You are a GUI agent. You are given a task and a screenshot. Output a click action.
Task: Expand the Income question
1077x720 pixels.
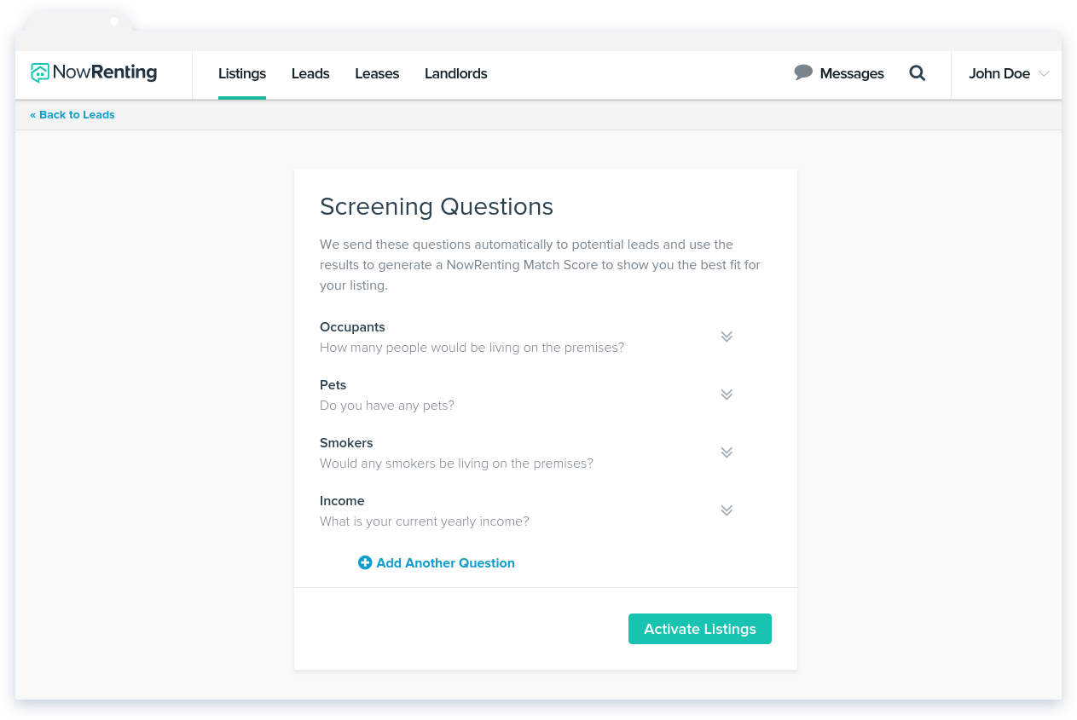727,510
